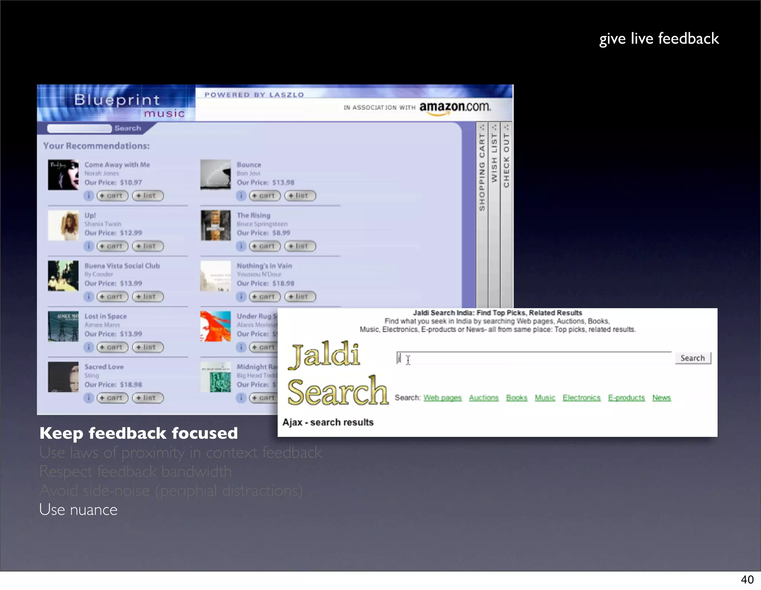Viewport: 761px width, 590px height.
Task: Click Midnight Radio album cover
Action: tap(216, 377)
